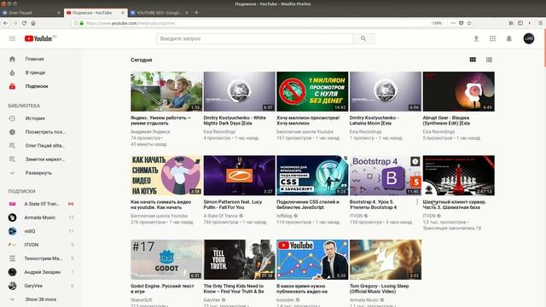Open the Simon Patterson video thumbnail
The width and height of the screenshot is (546, 307).
click(239, 176)
